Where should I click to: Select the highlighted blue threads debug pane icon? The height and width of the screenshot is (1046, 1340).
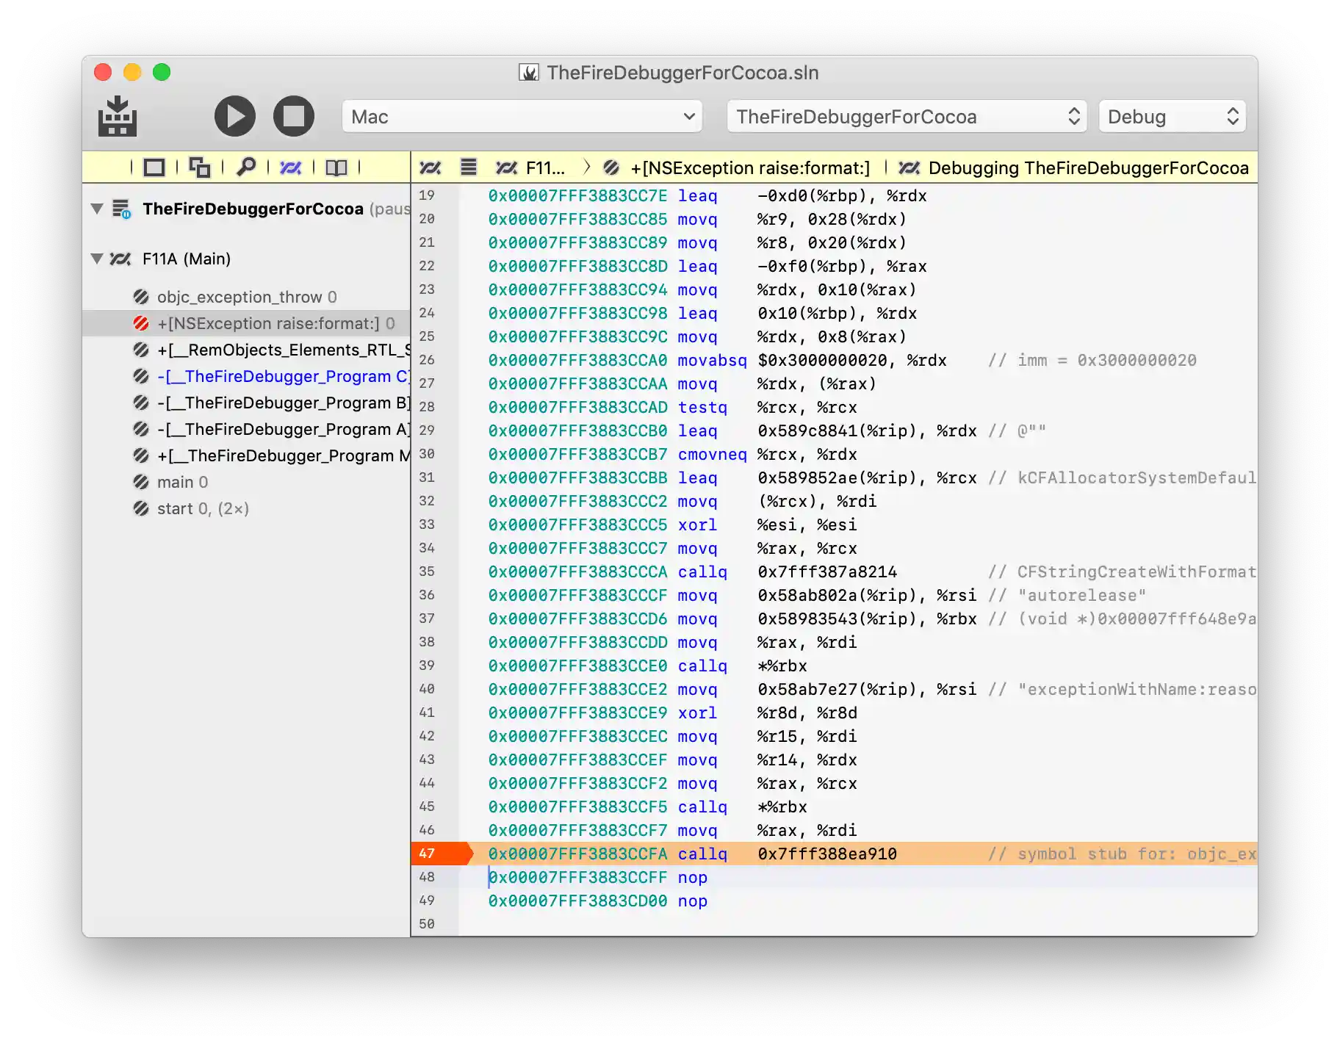(x=291, y=167)
